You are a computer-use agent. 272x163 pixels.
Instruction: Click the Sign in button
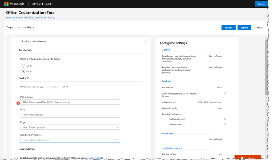261,4
